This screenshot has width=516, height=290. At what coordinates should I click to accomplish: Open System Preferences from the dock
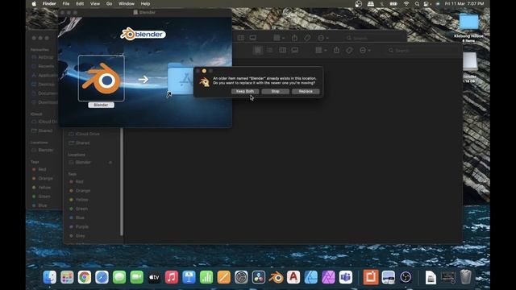[x=241, y=277]
